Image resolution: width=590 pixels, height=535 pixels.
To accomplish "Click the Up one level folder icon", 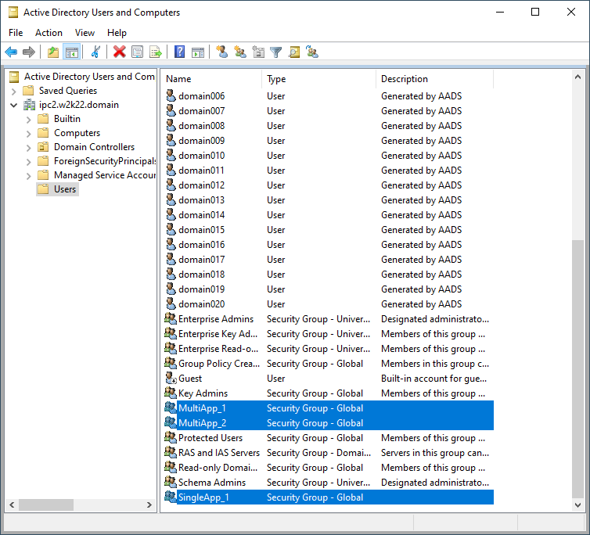I will pos(53,52).
